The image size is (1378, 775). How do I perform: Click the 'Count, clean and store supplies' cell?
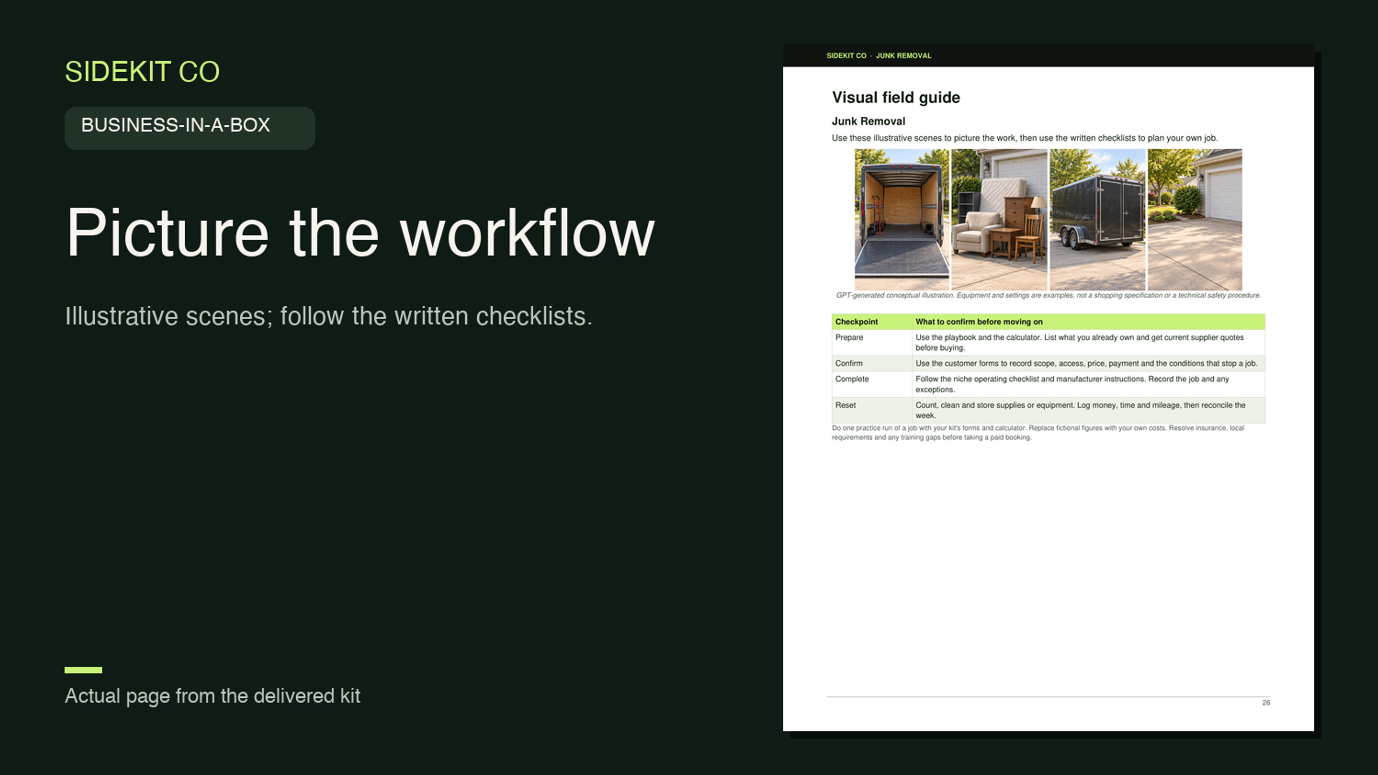(x=1088, y=410)
